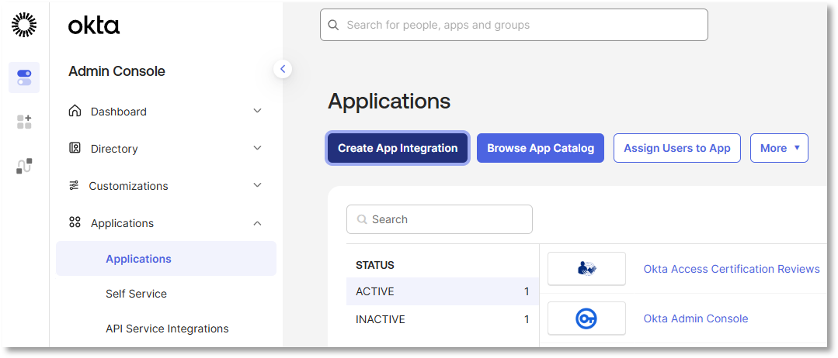The height and width of the screenshot is (358, 838).
Task: Click Create App Integration button
Action: point(398,148)
